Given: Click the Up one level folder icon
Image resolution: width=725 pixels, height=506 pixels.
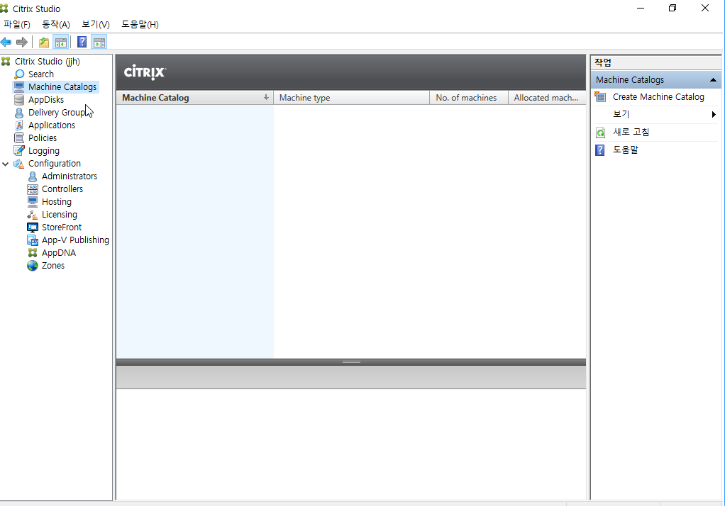Looking at the screenshot, I should pyautogui.click(x=44, y=43).
